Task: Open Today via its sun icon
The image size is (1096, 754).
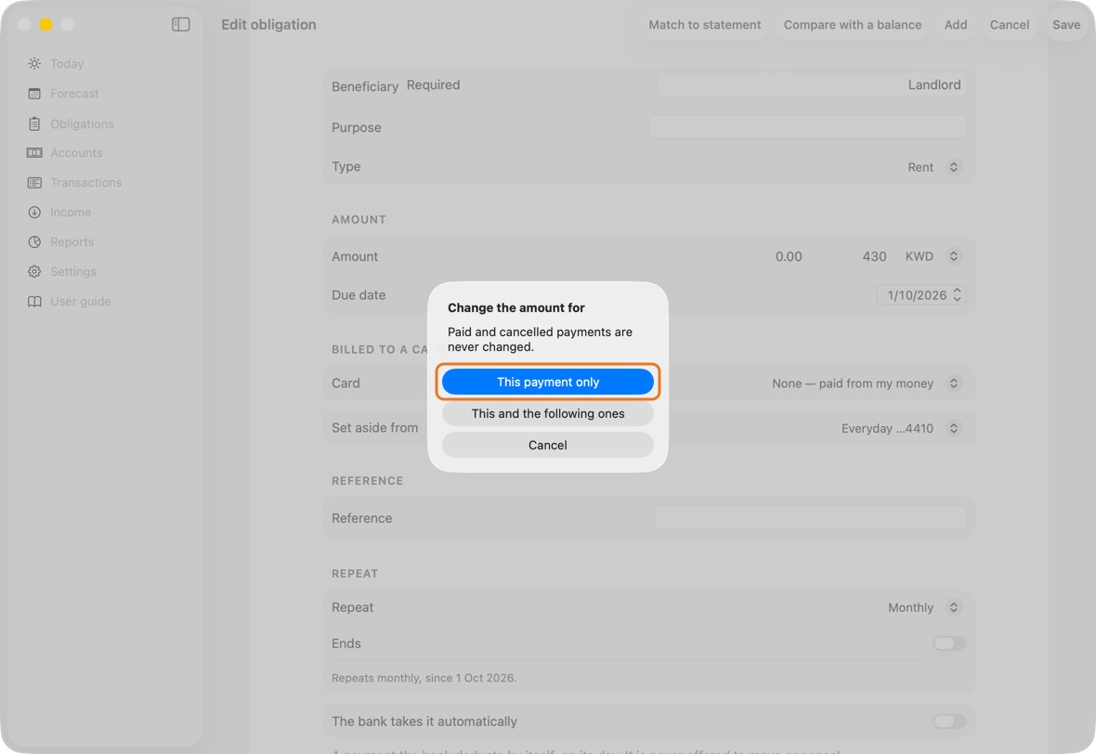Action: (34, 63)
